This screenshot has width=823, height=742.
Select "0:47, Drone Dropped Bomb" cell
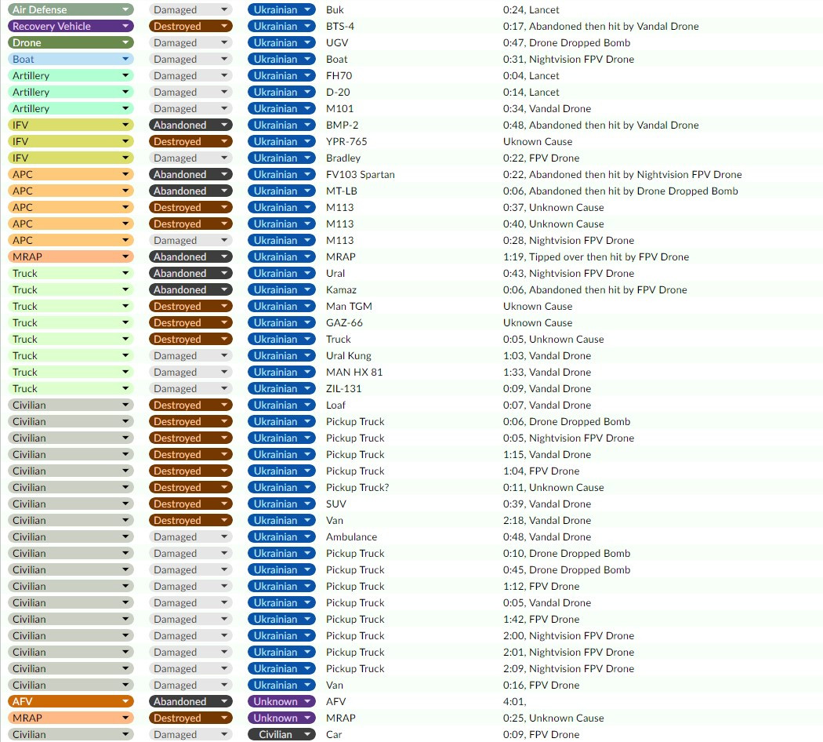[x=567, y=42]
